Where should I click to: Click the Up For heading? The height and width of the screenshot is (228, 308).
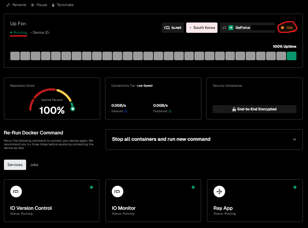[x=19, y=24]
